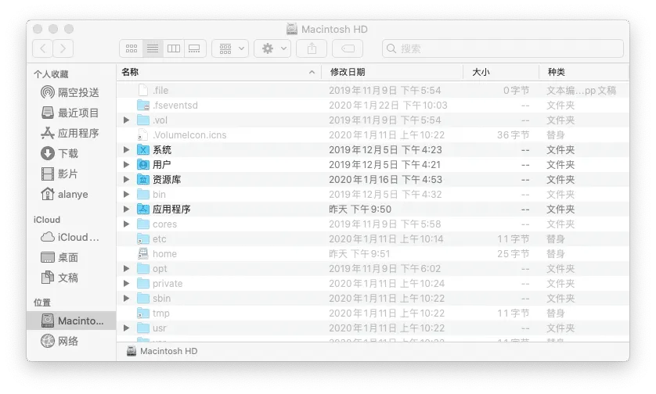Sort by 大小 column header
Image resolution: width=656 pixels, height=394 pixels.
coord(501,72)
